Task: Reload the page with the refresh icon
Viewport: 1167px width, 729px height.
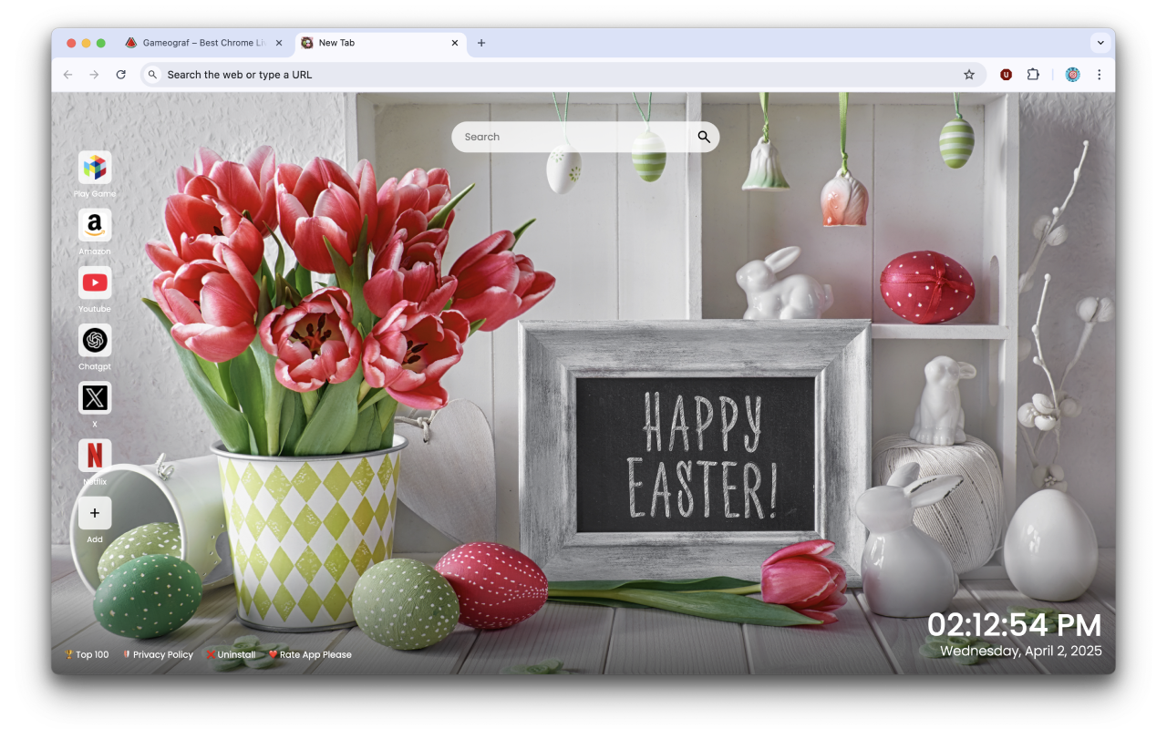Action: click(121, 74)
